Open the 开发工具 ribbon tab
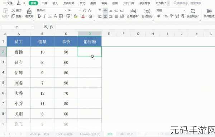215x137 pixels. pyautogui.click(x=129, y=3)
